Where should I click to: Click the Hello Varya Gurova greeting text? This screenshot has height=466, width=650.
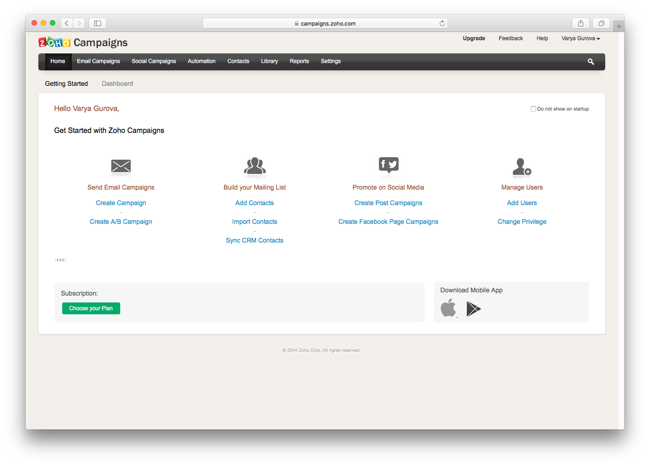click(x=86, y=109)
